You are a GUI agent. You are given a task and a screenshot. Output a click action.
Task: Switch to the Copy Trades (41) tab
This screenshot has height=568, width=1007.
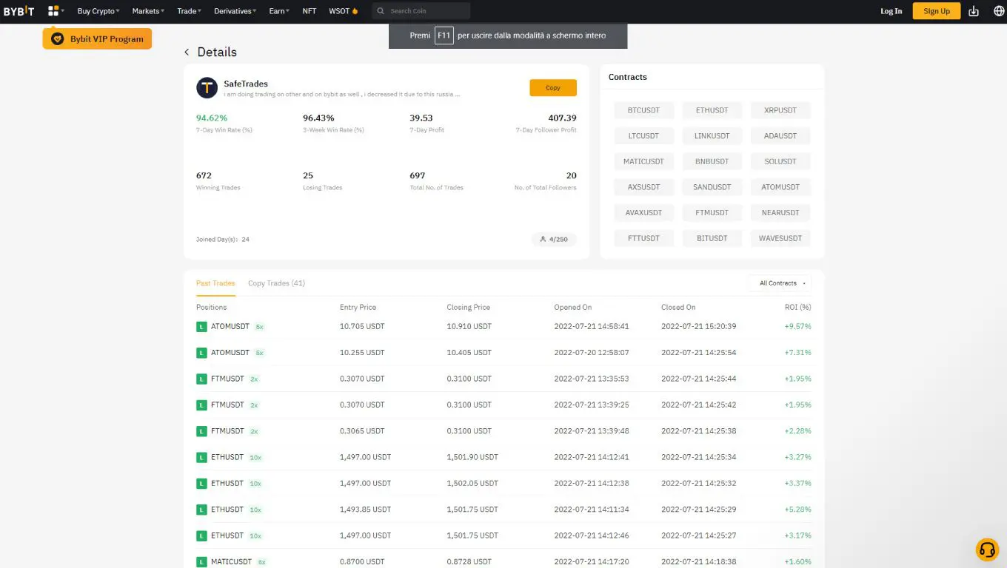tap(276, 283)
